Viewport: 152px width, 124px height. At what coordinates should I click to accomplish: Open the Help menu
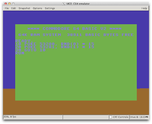tap(144, 8)
